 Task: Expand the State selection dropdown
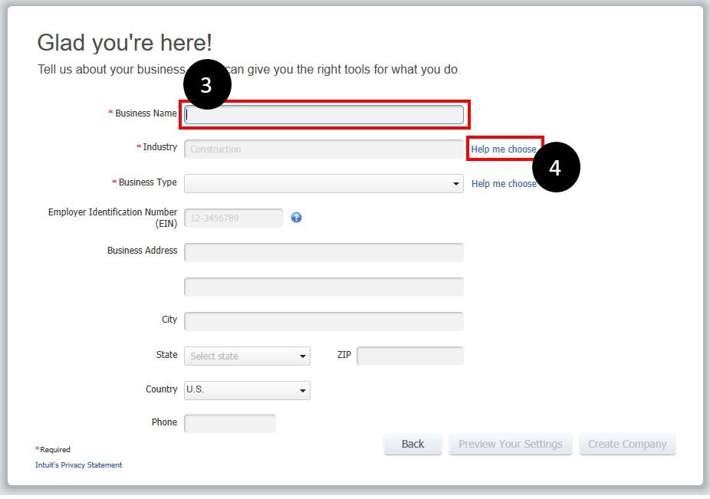[247, 356]
